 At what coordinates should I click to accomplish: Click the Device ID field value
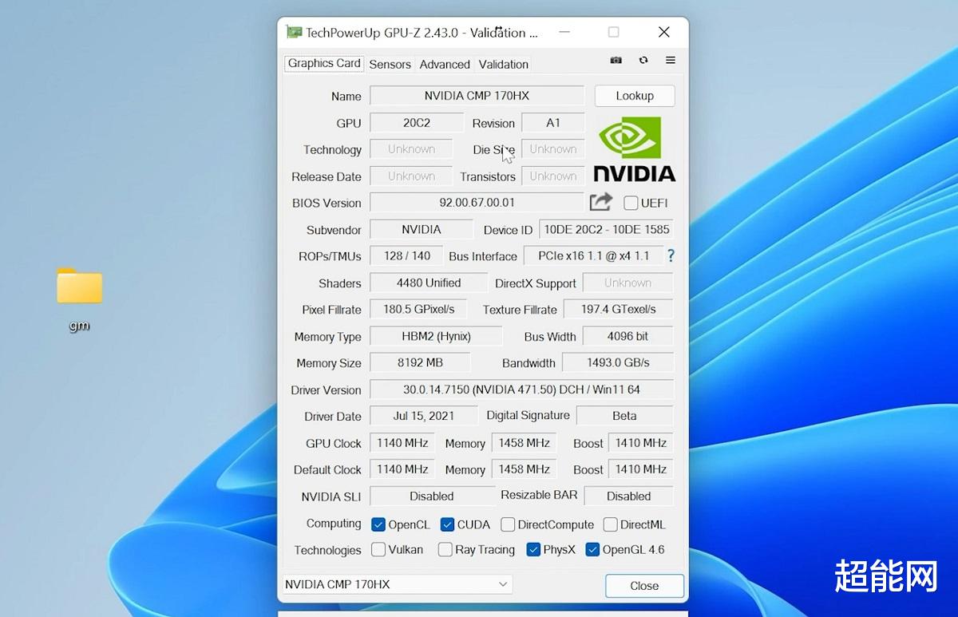pyautogui.click(x=606, y=230)
